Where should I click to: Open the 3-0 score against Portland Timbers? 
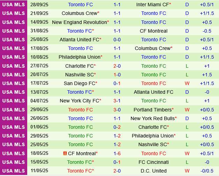pyautogui.click(x=117, y=110)
